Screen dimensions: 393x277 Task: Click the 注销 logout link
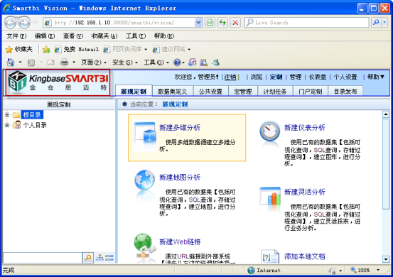tap(230, 77)
